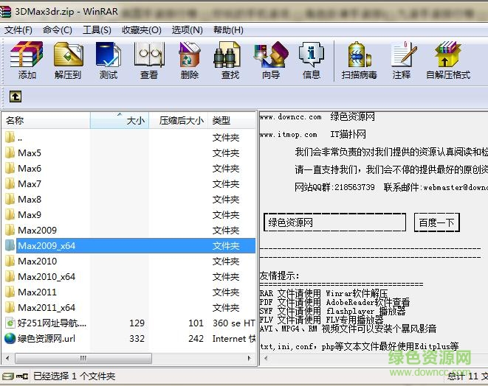Image resolution: width=488 pixels, height=386 pixels.
Task: Select the Max5 folder icon
Action: tap(10, 152)
